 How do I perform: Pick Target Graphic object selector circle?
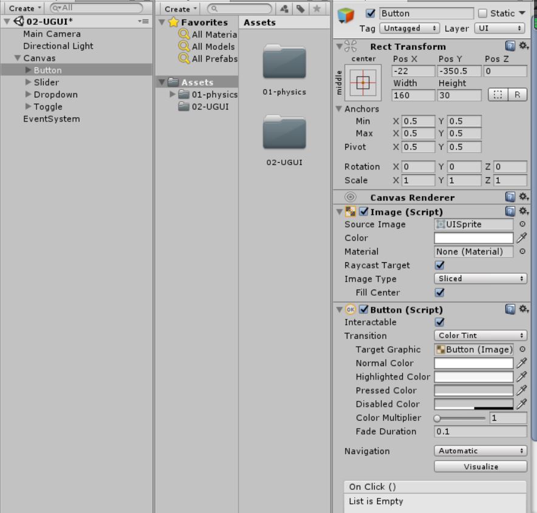522,349
